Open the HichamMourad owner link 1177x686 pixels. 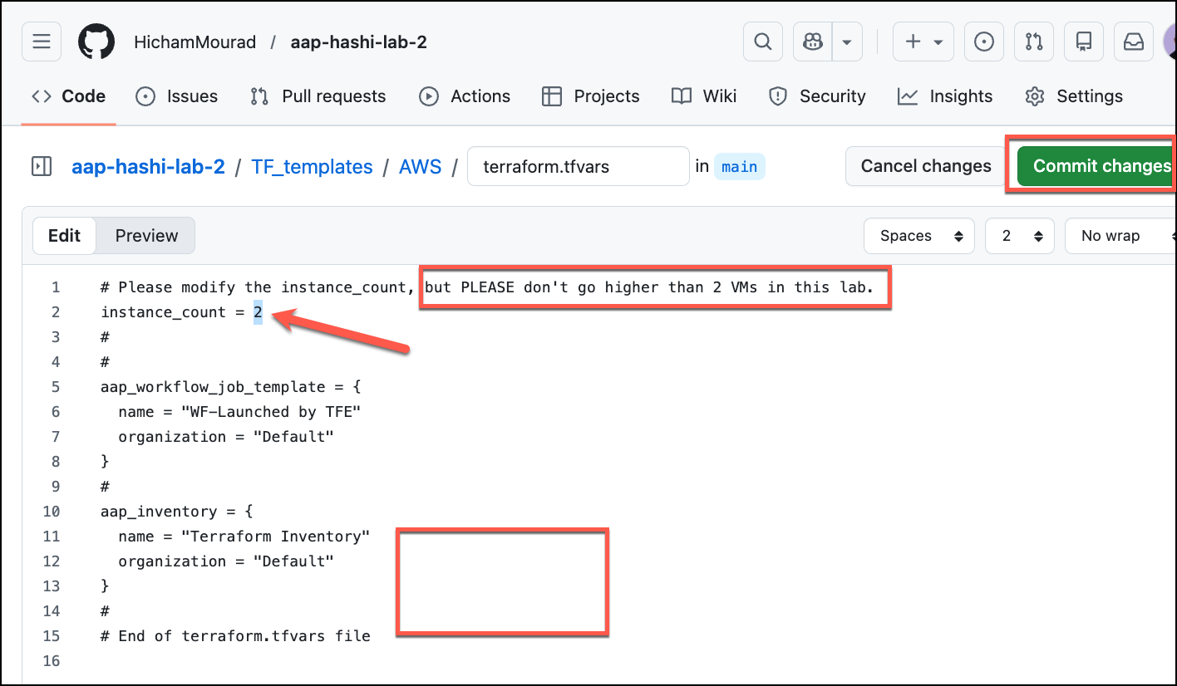click(195, 42)
